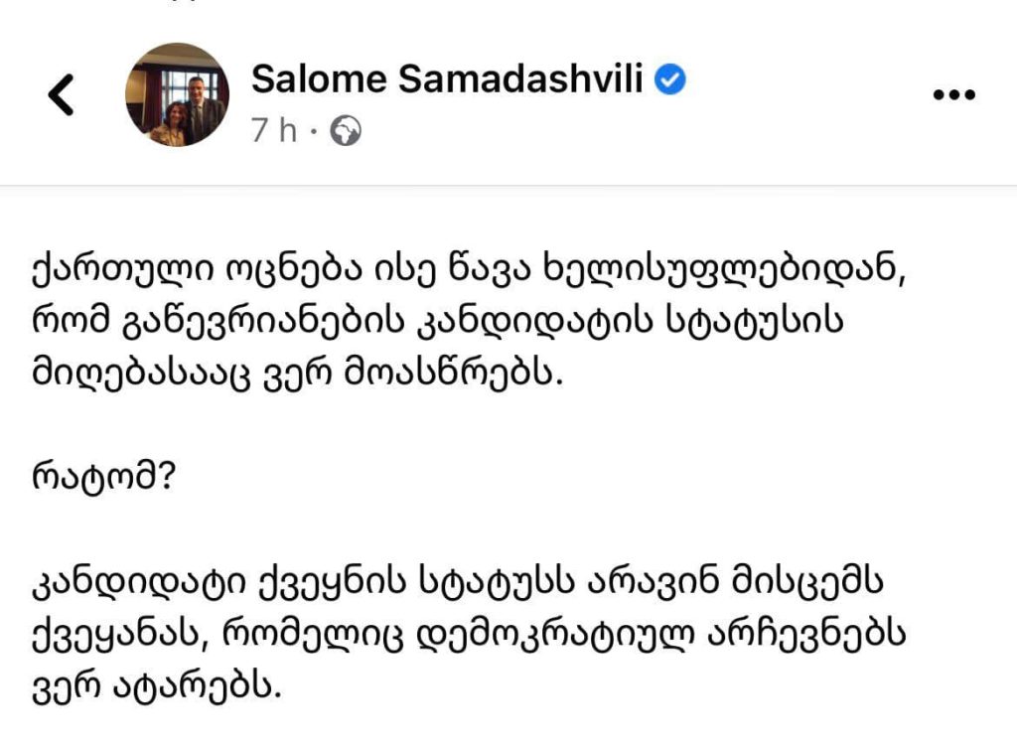Click the '7 h' post timestamp
Viewport: 1017px width, 751px height.
[x=274, y=130]
